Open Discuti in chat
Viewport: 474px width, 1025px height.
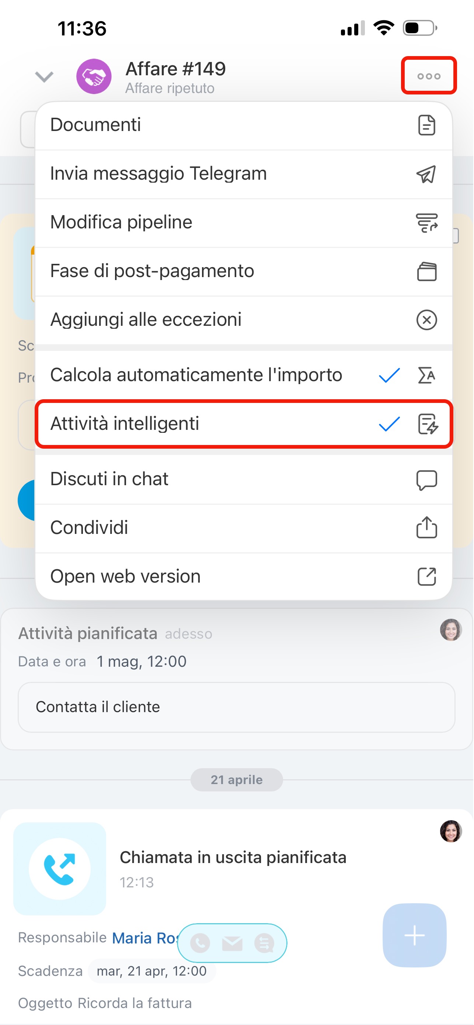(x=243, y=479)
